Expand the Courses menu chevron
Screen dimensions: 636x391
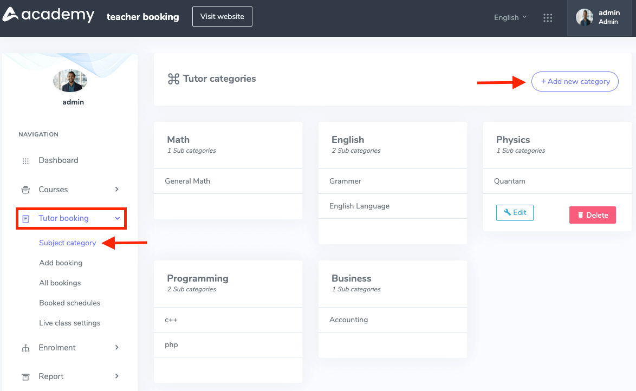click(x=117, y=189)
